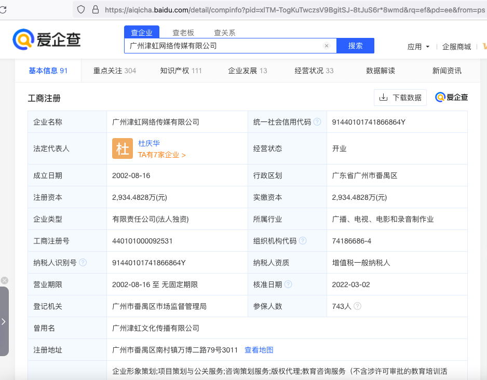The width and height of the screenshot is (487, 380).
Task: Open the 企服商城 link
Action: [x=456, y=47]
